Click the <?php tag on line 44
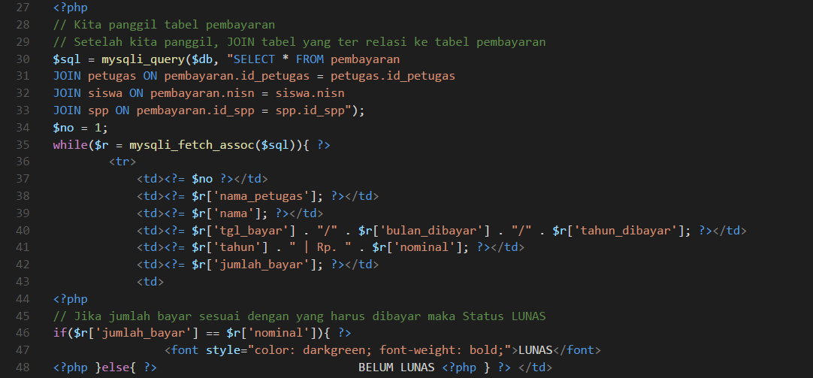The height and width of the screenshot is (378, 813). point(70,298)
